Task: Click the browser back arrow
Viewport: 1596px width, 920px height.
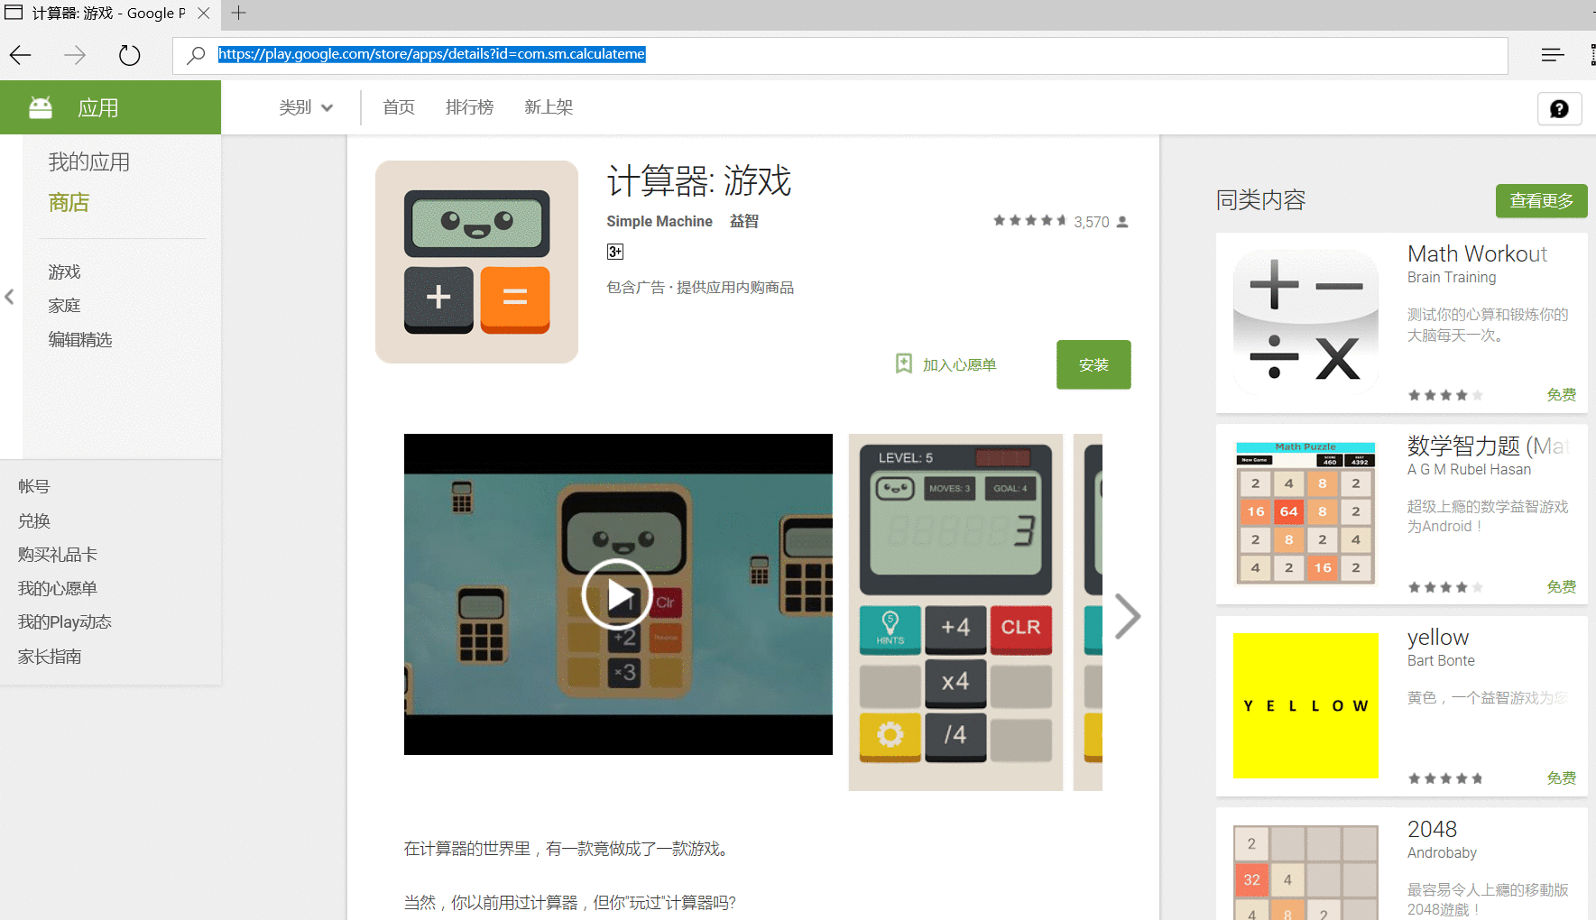Action: tap(21, 56)
